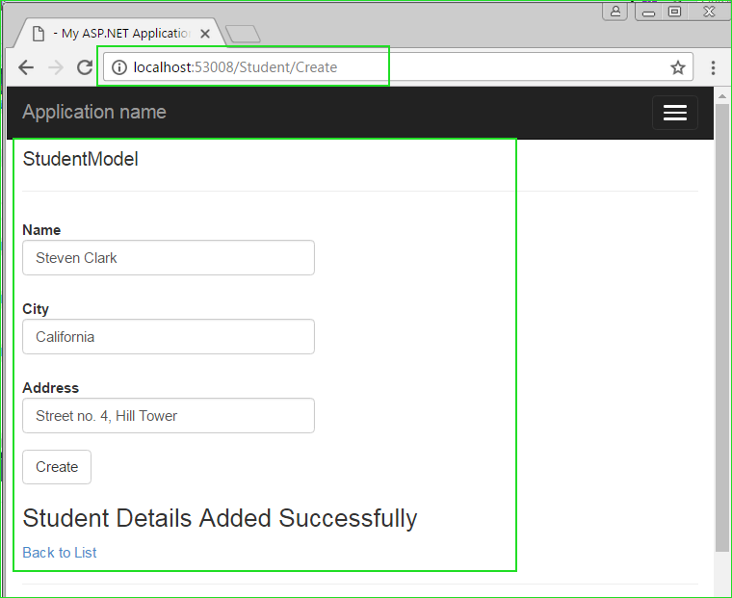The image size is (732, 598).
Task: Click the Chrome user profile icon
Action: pyautogui.click(x=615, y=12)
